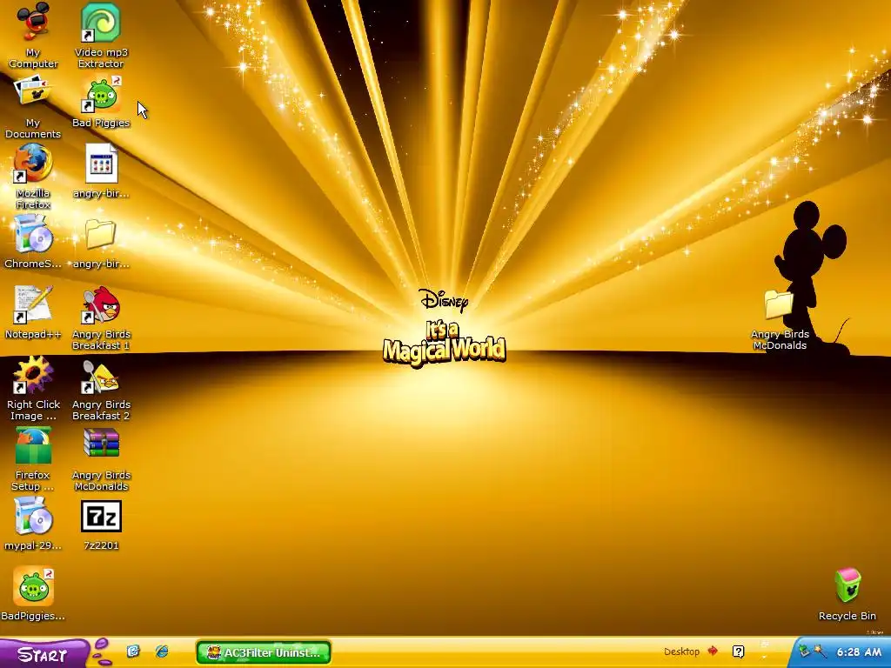This screenshot has width=891, height=668.
Task: Select the mypal-29... installer icon
Action: point(33,516)
